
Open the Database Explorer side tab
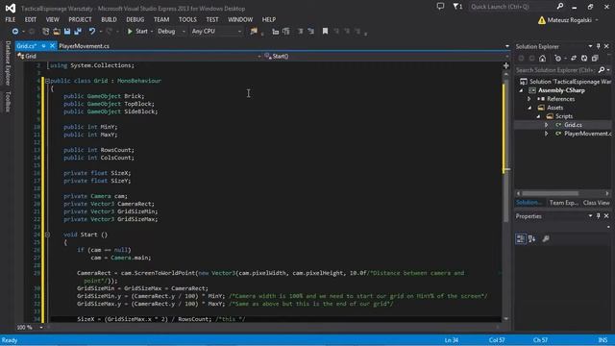8,62
